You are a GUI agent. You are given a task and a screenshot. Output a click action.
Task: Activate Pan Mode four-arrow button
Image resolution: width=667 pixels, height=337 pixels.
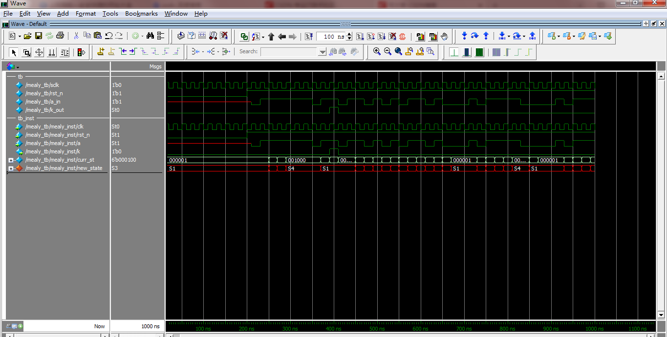pos(39,52)
